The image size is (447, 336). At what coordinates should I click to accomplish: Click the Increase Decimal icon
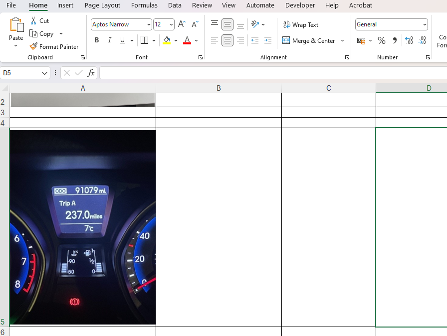pyautogui.click(x=409, y=40)
